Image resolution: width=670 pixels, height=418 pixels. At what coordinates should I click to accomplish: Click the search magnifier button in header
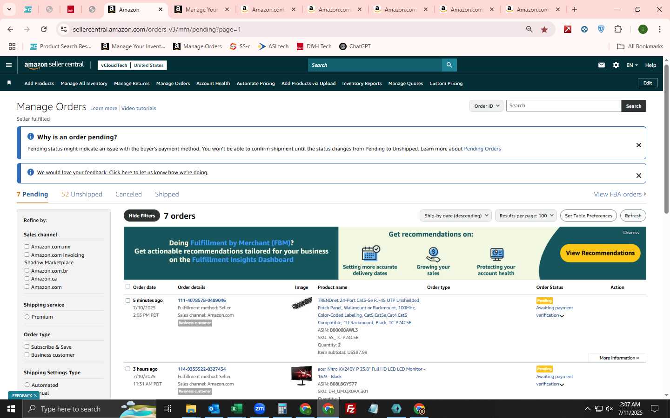click(x=449, y=65)
